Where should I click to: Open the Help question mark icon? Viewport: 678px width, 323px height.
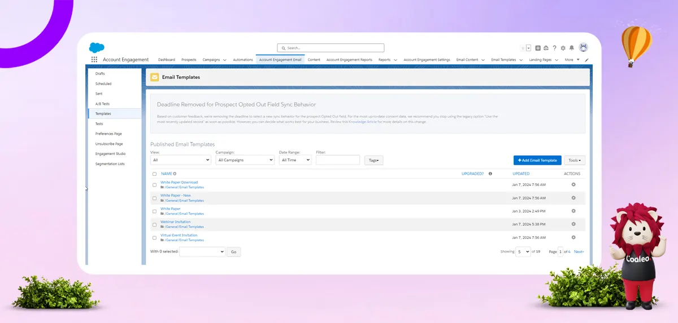(554, 48)
